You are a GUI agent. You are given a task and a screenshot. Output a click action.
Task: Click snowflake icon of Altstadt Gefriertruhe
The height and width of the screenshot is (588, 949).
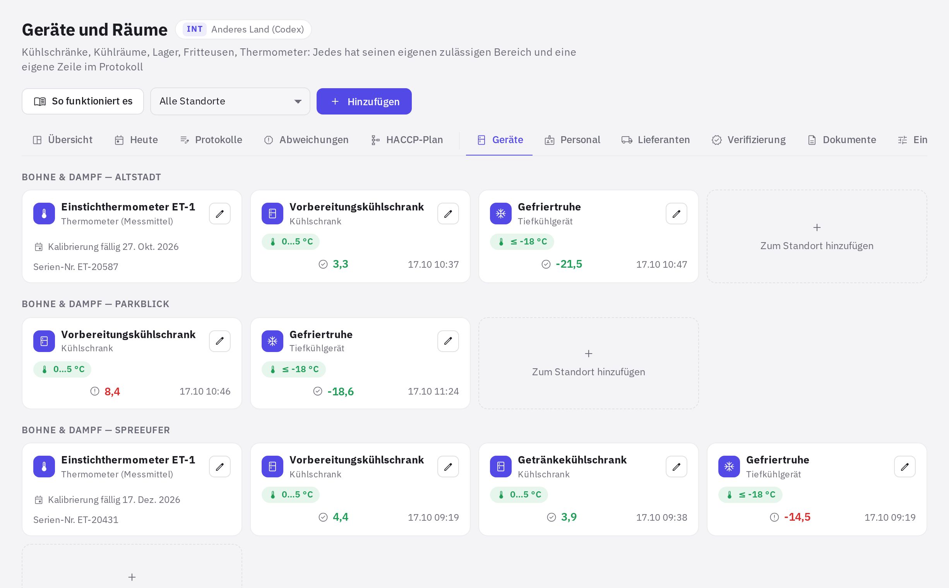click(x=501, y=214)
